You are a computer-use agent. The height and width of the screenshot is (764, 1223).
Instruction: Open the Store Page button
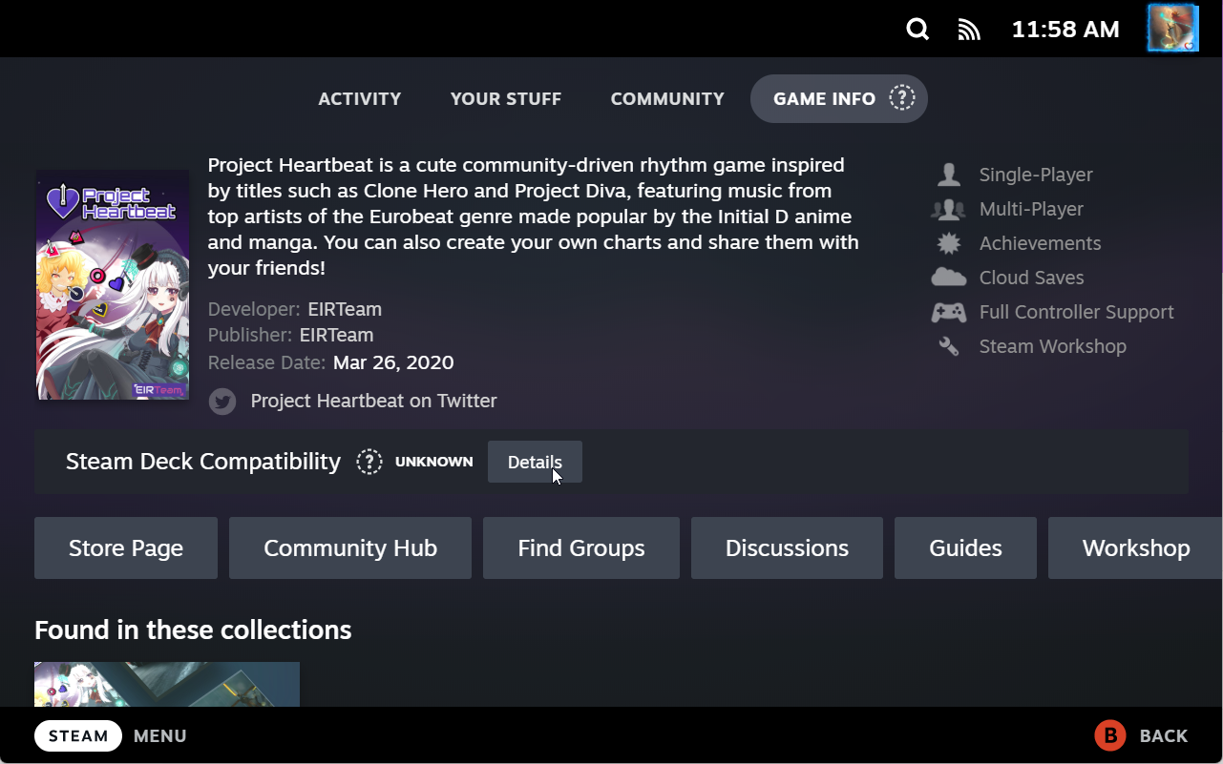126,548
